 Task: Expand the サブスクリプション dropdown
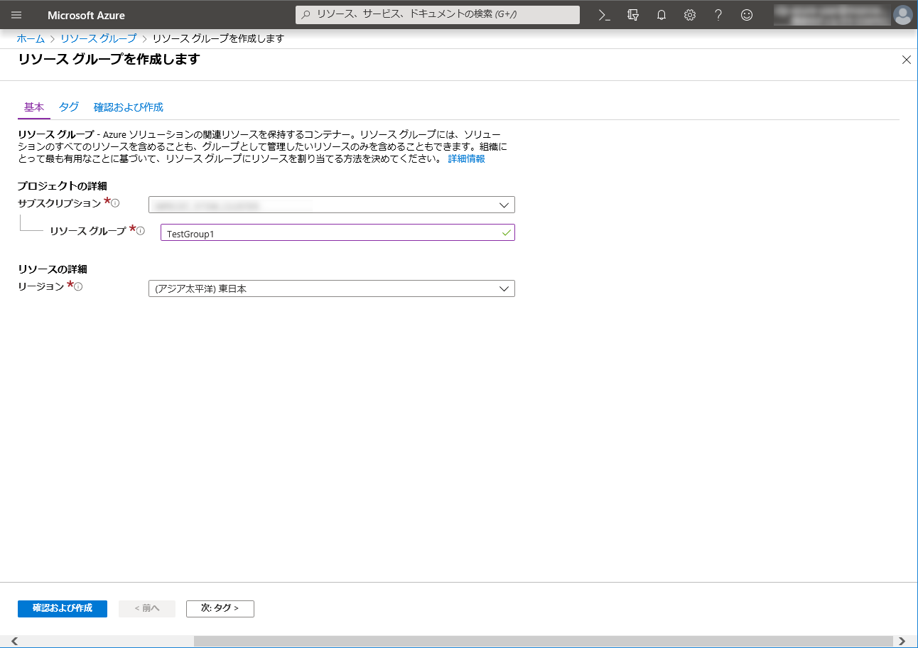tap(331, 205)
